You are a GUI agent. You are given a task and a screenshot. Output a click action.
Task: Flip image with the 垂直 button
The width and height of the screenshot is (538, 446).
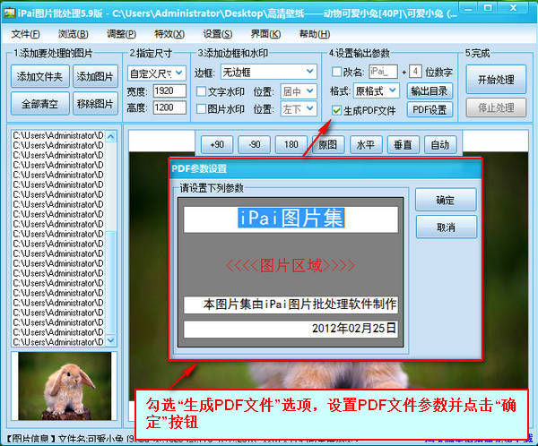403,145
